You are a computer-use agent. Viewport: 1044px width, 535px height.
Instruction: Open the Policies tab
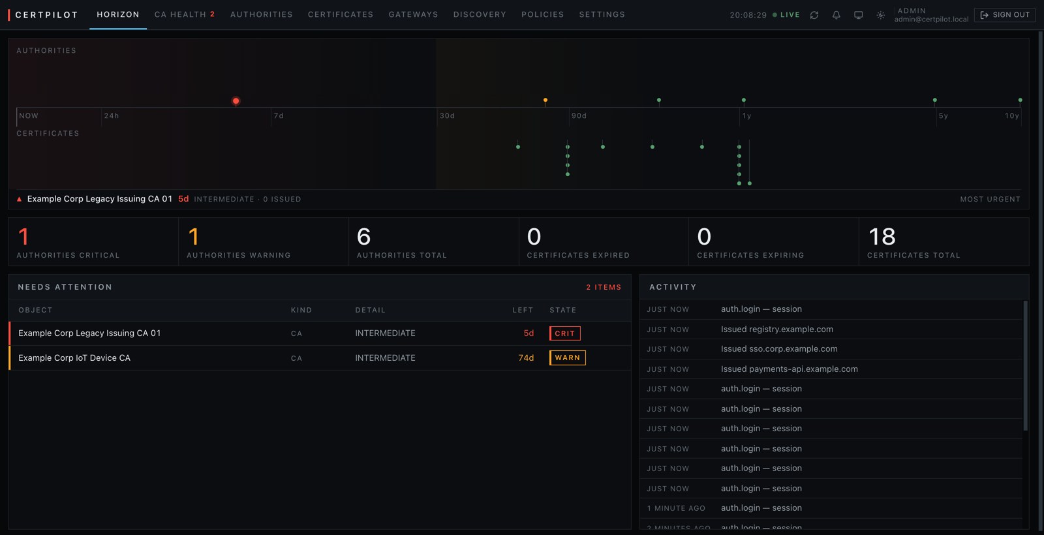543,14
